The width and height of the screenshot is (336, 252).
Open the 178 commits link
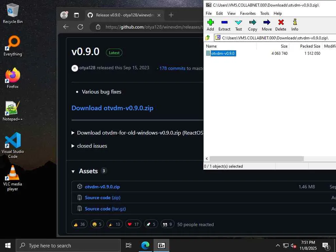click(x=172, y=68)
